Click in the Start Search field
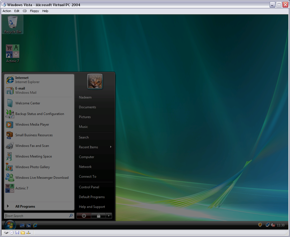Image resolution: width=290 pixels, height=237 pixels. coord(39,216)
